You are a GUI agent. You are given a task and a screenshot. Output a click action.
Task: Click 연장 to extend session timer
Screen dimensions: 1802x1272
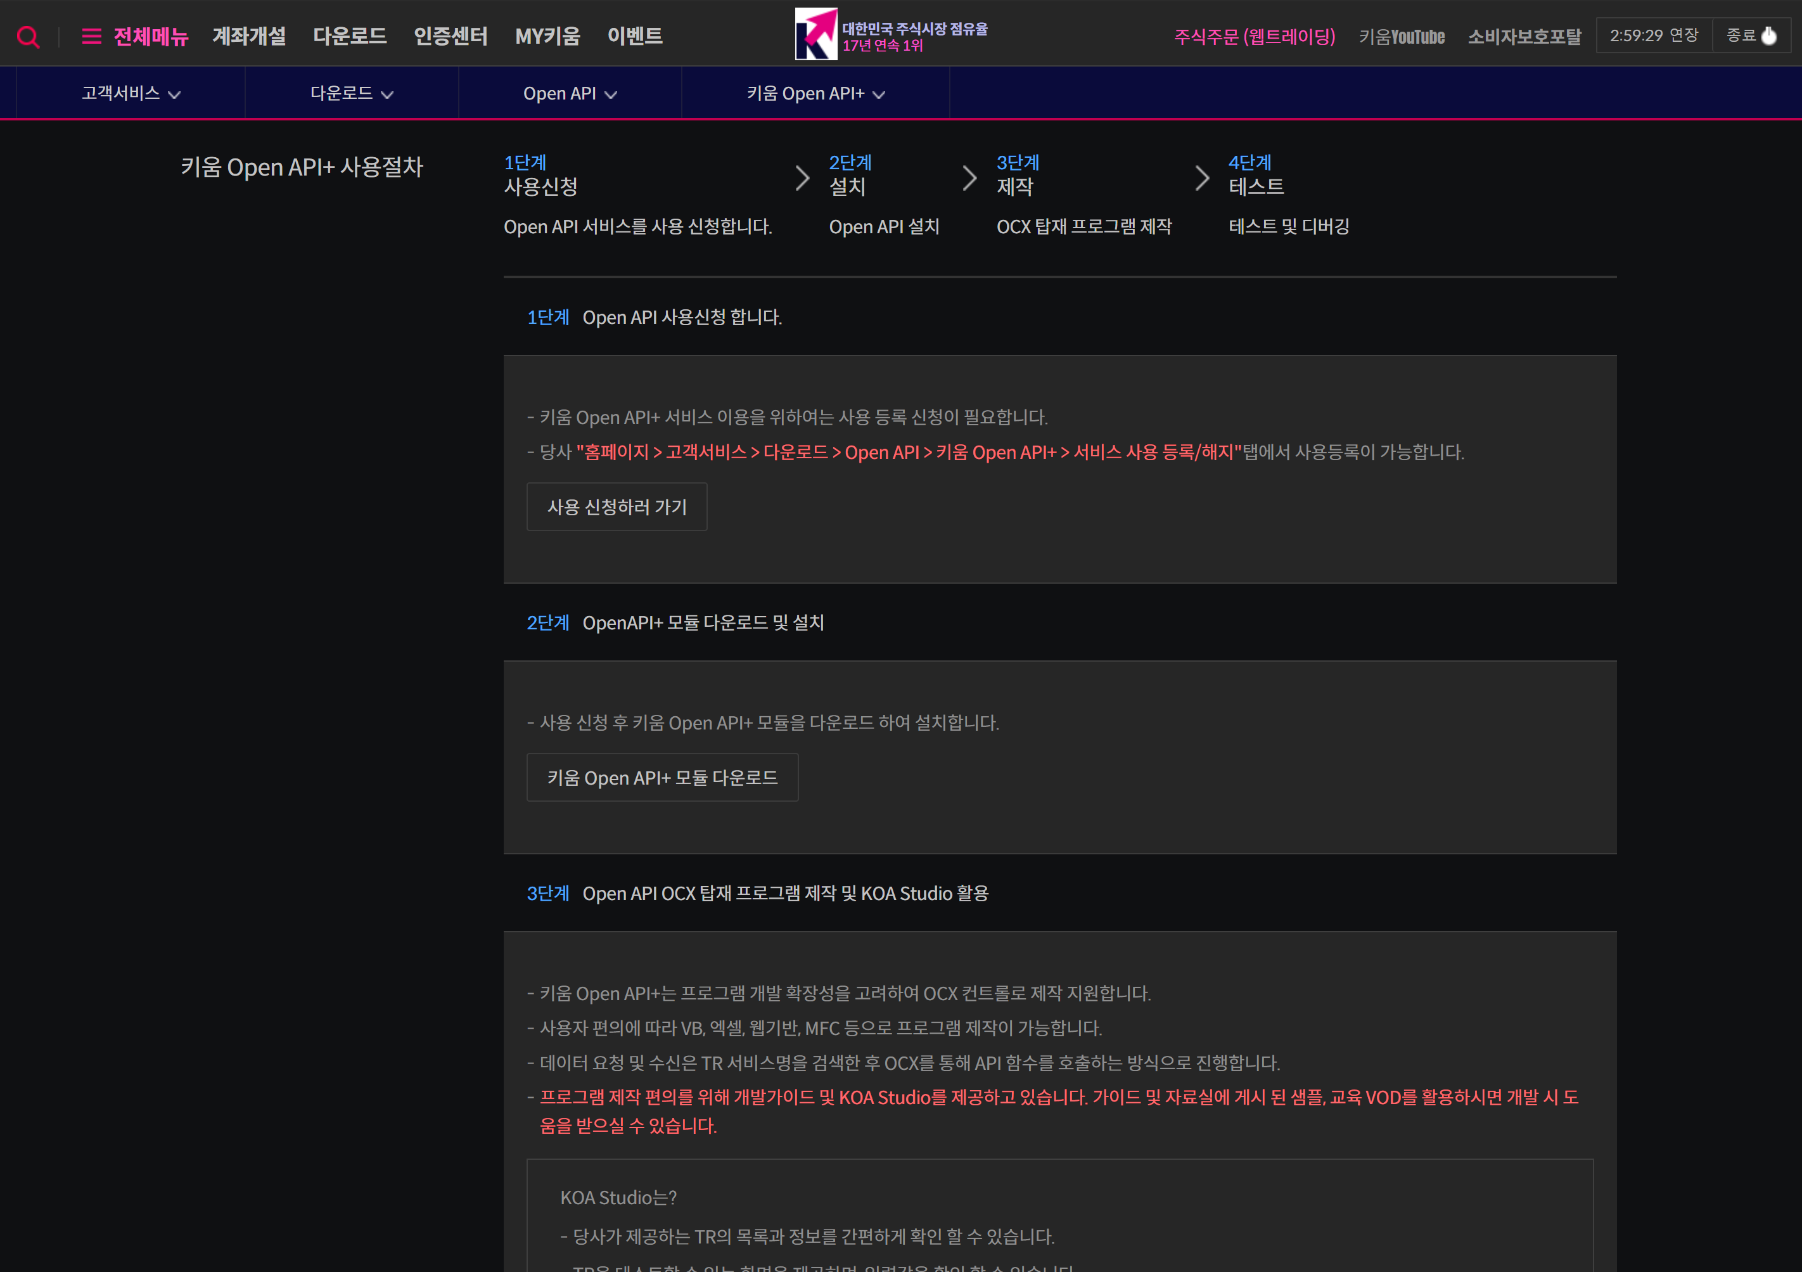1684,35
